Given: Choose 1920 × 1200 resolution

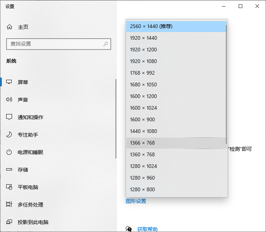Looking at the screenshot, I should [x=176, y=50].
